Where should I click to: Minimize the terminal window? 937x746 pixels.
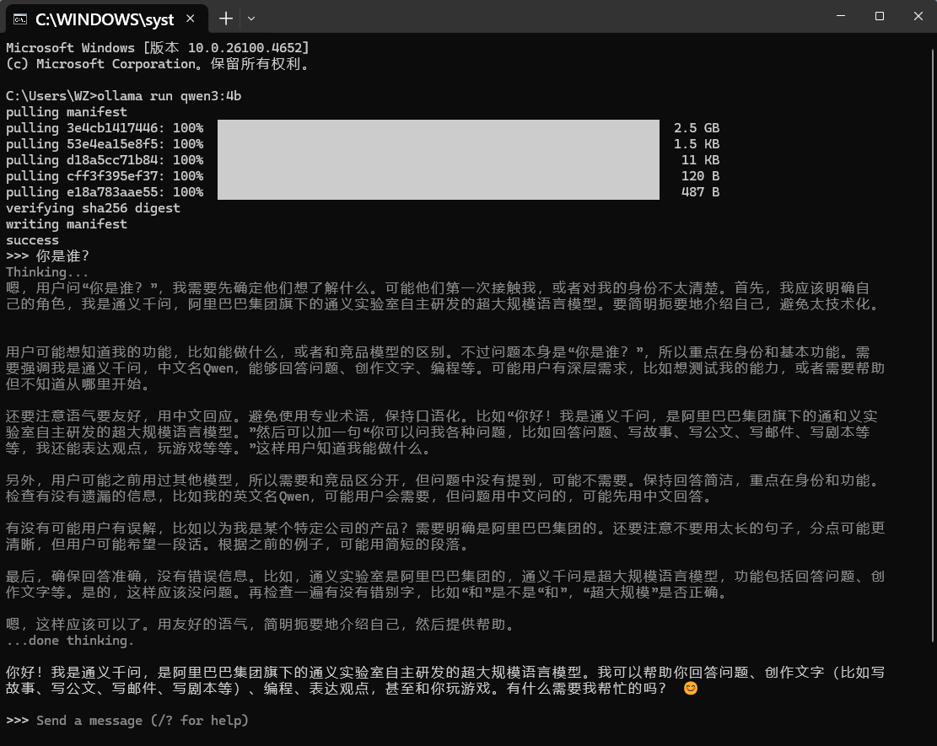[840, 16]
